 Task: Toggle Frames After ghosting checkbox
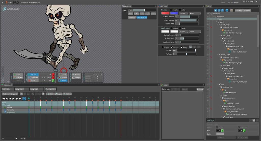coord(180,10)
